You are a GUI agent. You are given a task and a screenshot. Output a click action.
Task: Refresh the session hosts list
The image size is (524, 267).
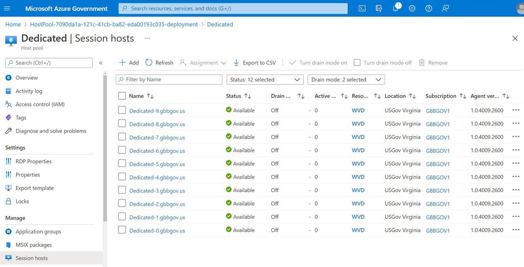point(159,63)
